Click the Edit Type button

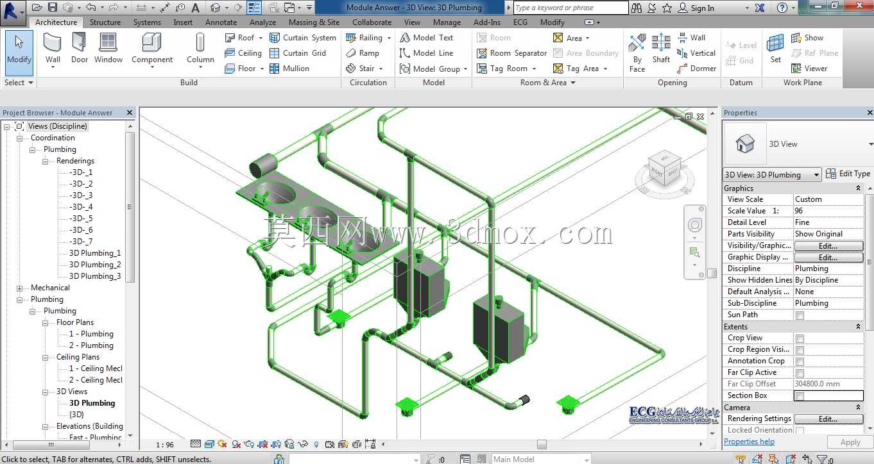848,174
